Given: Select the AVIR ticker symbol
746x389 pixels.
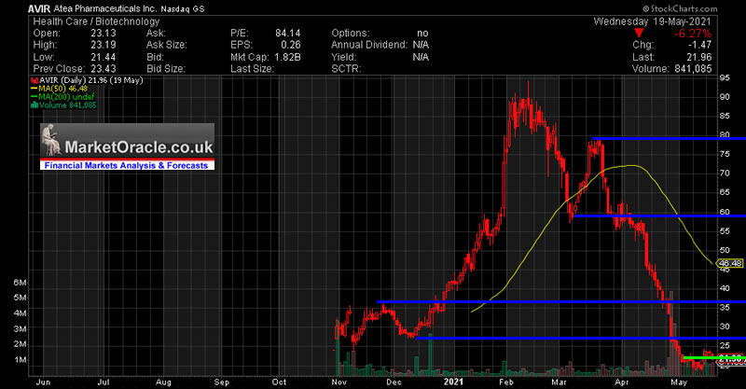Looking at the screenshot, I should click(39, 8).
